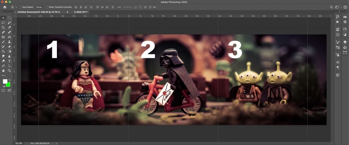Align bottom edges in options bar
This screenshot has height=145, width=349.
pyautogui.click(x=107, y=7)
